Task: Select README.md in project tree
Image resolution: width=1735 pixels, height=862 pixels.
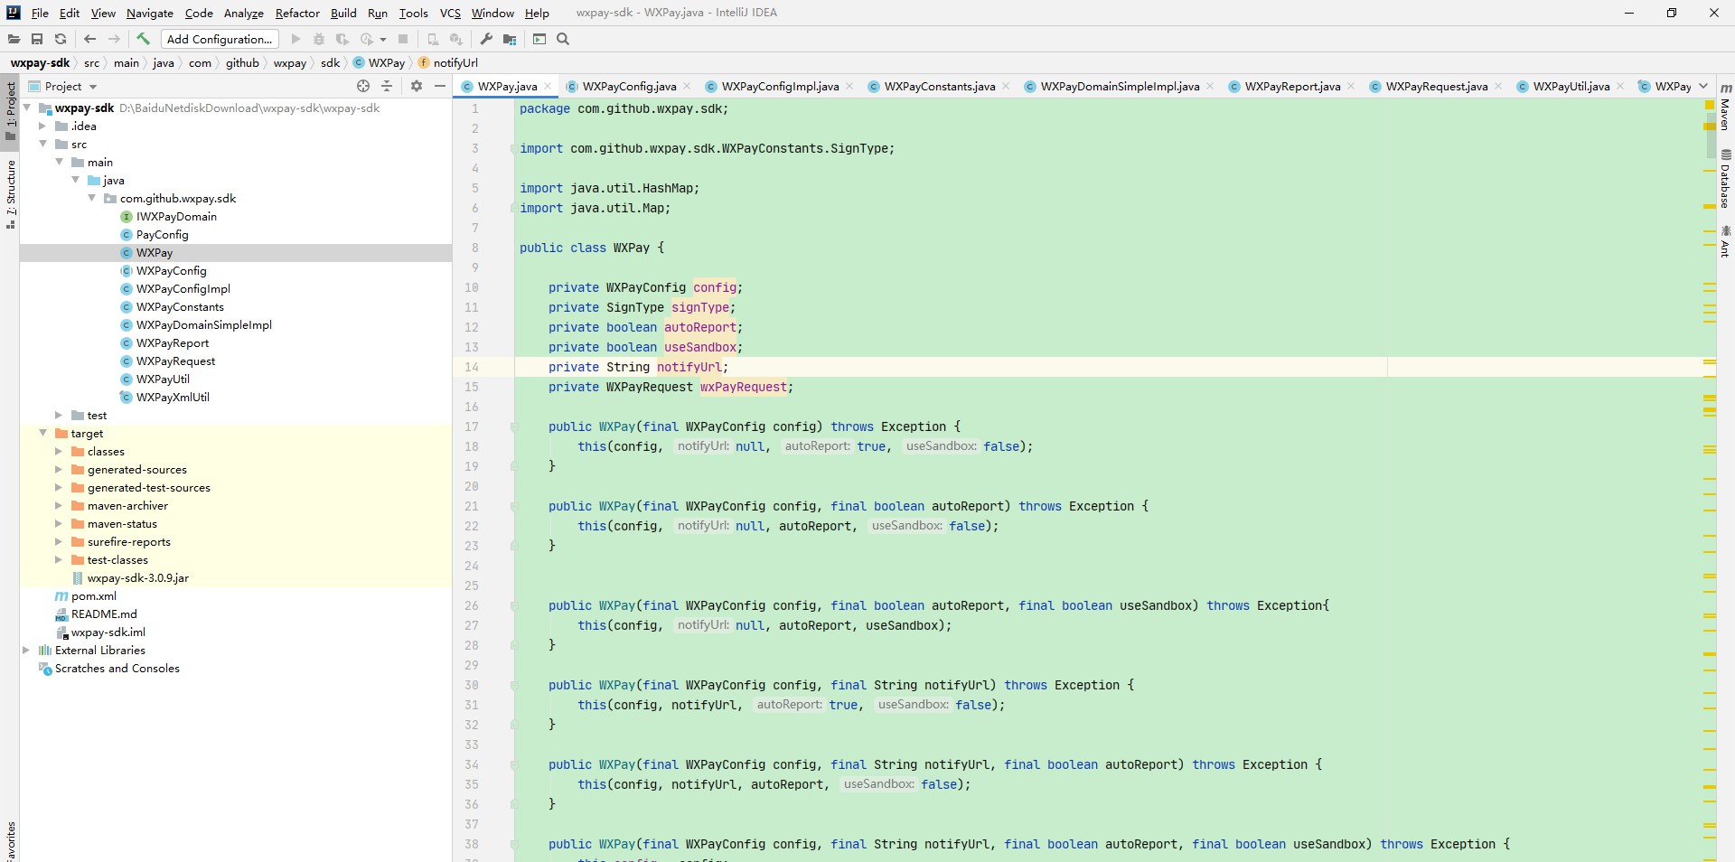Action: (103, 614)
